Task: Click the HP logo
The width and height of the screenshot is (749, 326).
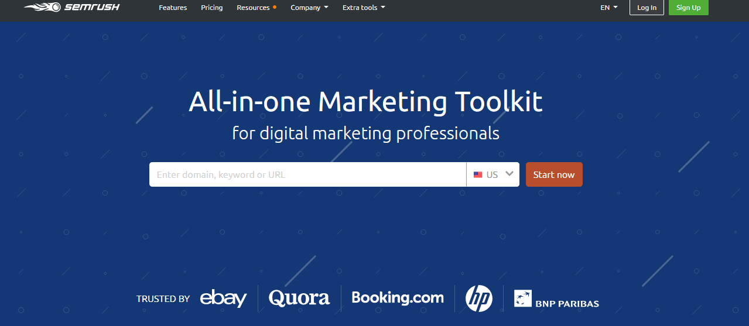Action: click(478, 298)
